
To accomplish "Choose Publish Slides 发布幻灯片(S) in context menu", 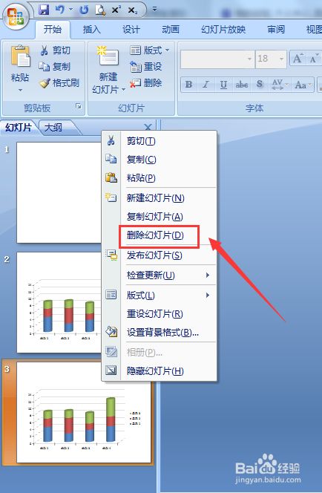I will [x=159, y=255].
